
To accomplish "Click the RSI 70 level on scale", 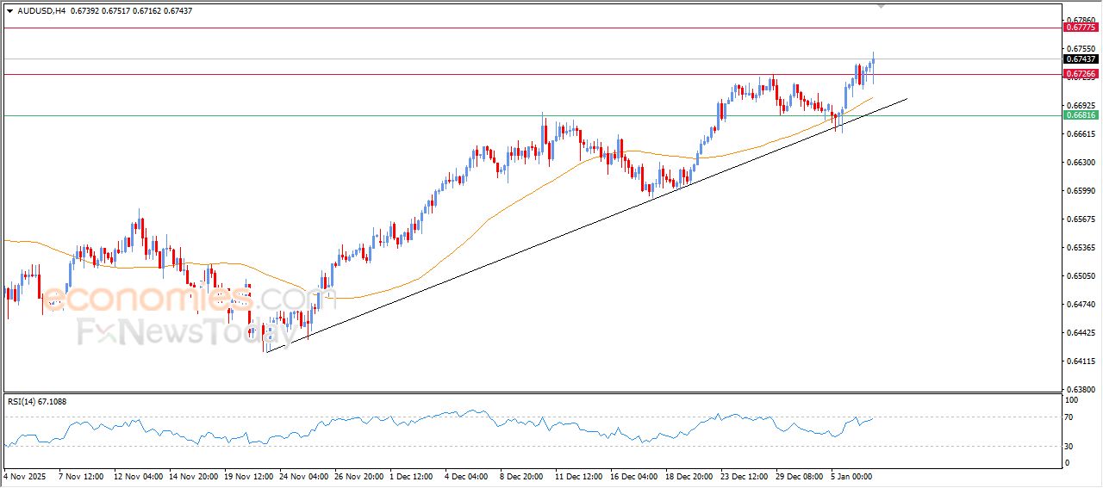I will tap(1071, 417).
